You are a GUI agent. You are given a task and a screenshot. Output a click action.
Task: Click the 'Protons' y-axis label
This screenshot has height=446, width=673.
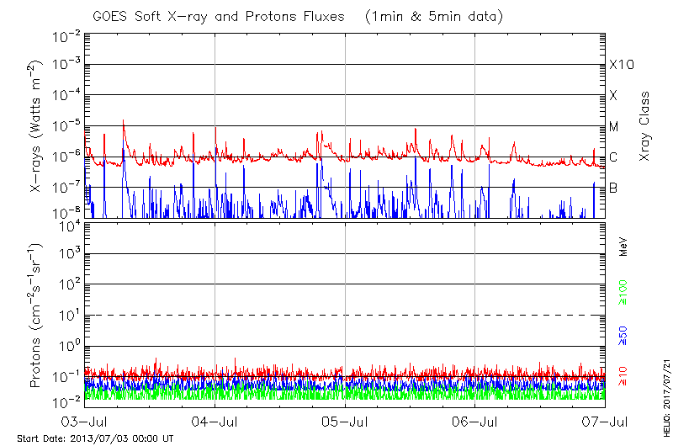[x=37, y=316]
